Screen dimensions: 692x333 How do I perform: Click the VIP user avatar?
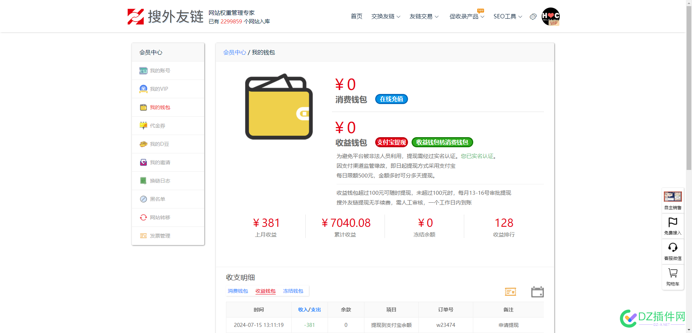click(550, 17)
